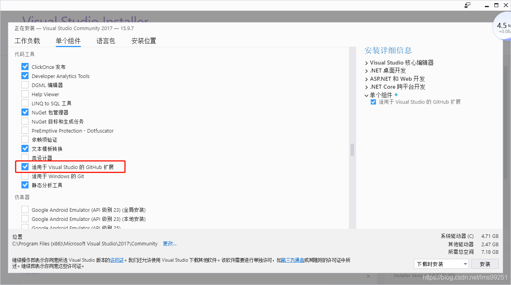Check Google Android Emulator (API 级别 23) (本地安装)
The image size is (511, 285).
[x=25, y=219]
